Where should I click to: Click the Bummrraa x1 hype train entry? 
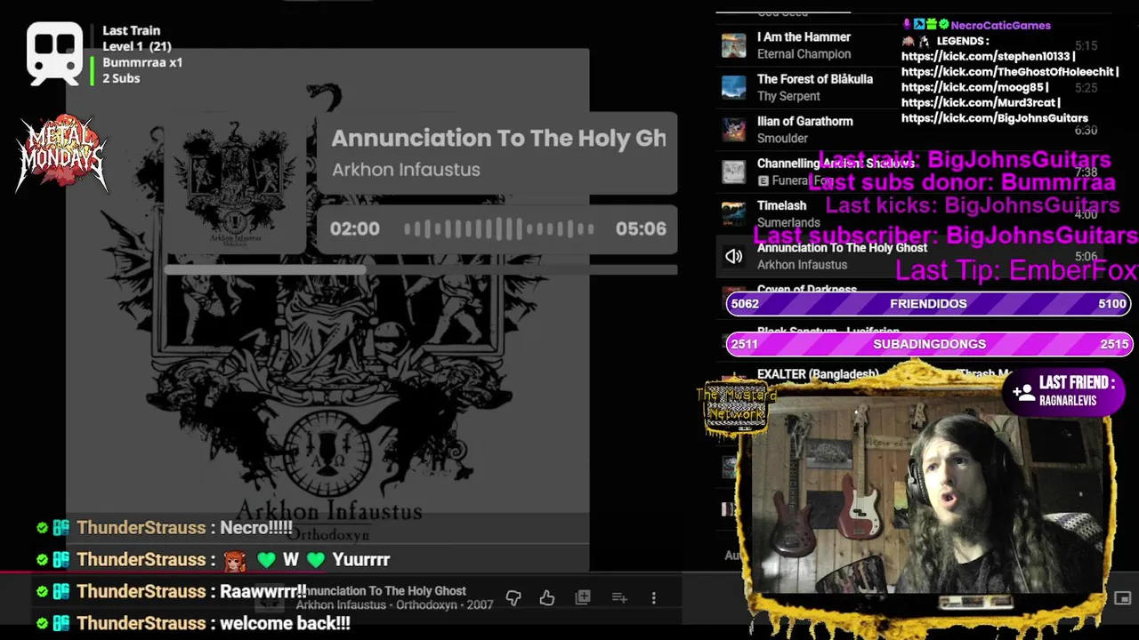[x=142, y=62]
